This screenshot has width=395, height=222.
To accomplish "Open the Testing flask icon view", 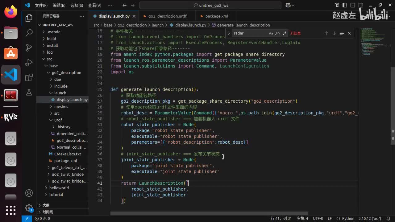I will 29,92.
